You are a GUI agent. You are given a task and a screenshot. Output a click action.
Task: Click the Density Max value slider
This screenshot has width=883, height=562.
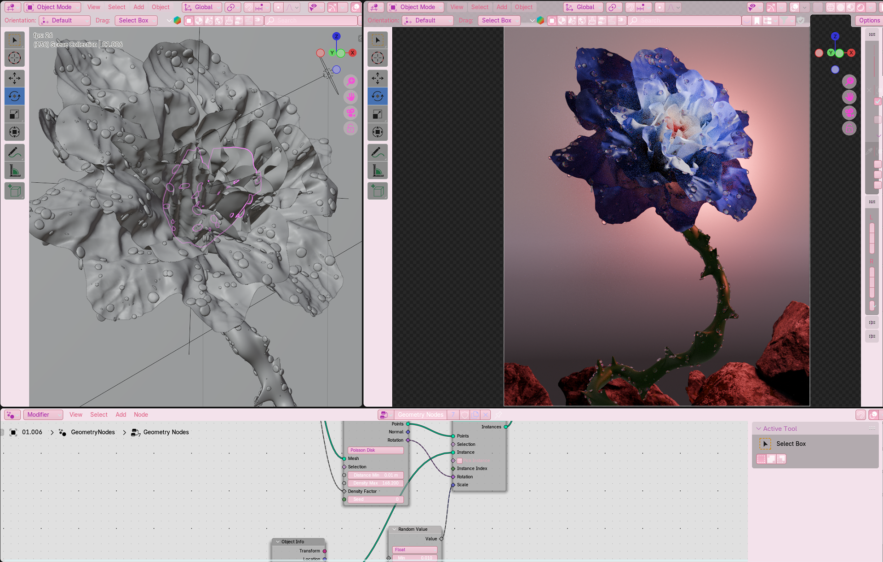(x=375, y=483)
